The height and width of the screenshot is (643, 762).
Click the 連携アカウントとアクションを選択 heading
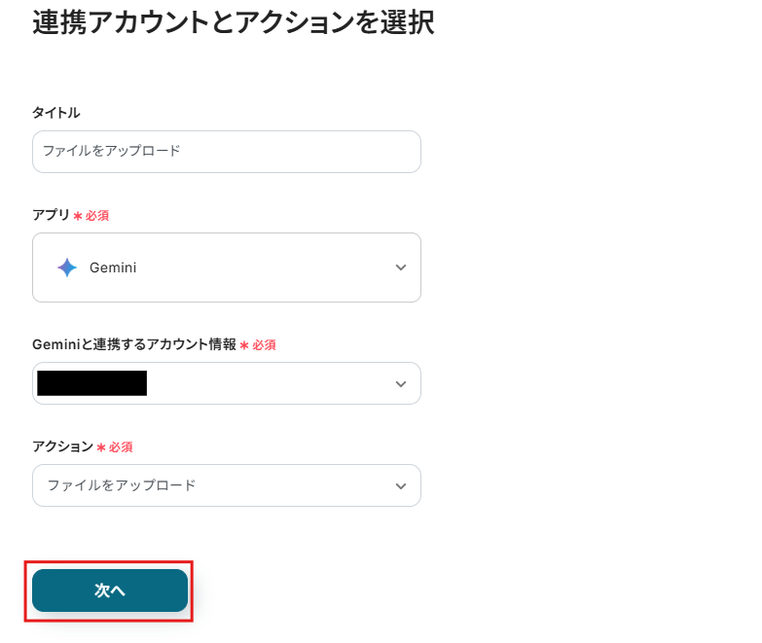point(233,22)
